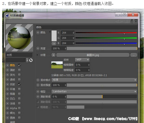Image resolution: width=144 pixels, height=123 pixels.
Task: Click the 截图04.jpg texture file button
Action: point(93,55)
